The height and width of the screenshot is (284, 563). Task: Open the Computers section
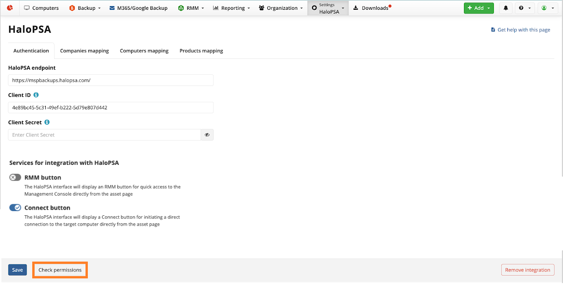click(41, 8)
